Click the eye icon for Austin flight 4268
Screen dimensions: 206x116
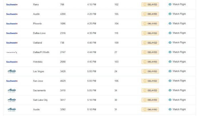tap(170, 14)
